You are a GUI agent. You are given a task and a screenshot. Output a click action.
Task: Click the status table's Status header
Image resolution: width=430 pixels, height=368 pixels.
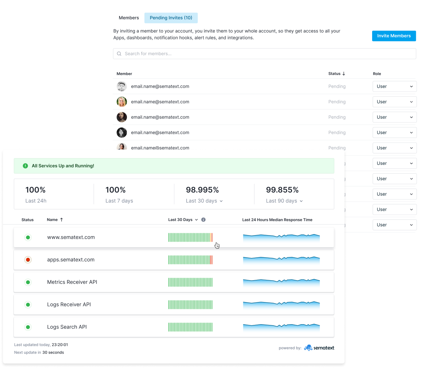28,220
